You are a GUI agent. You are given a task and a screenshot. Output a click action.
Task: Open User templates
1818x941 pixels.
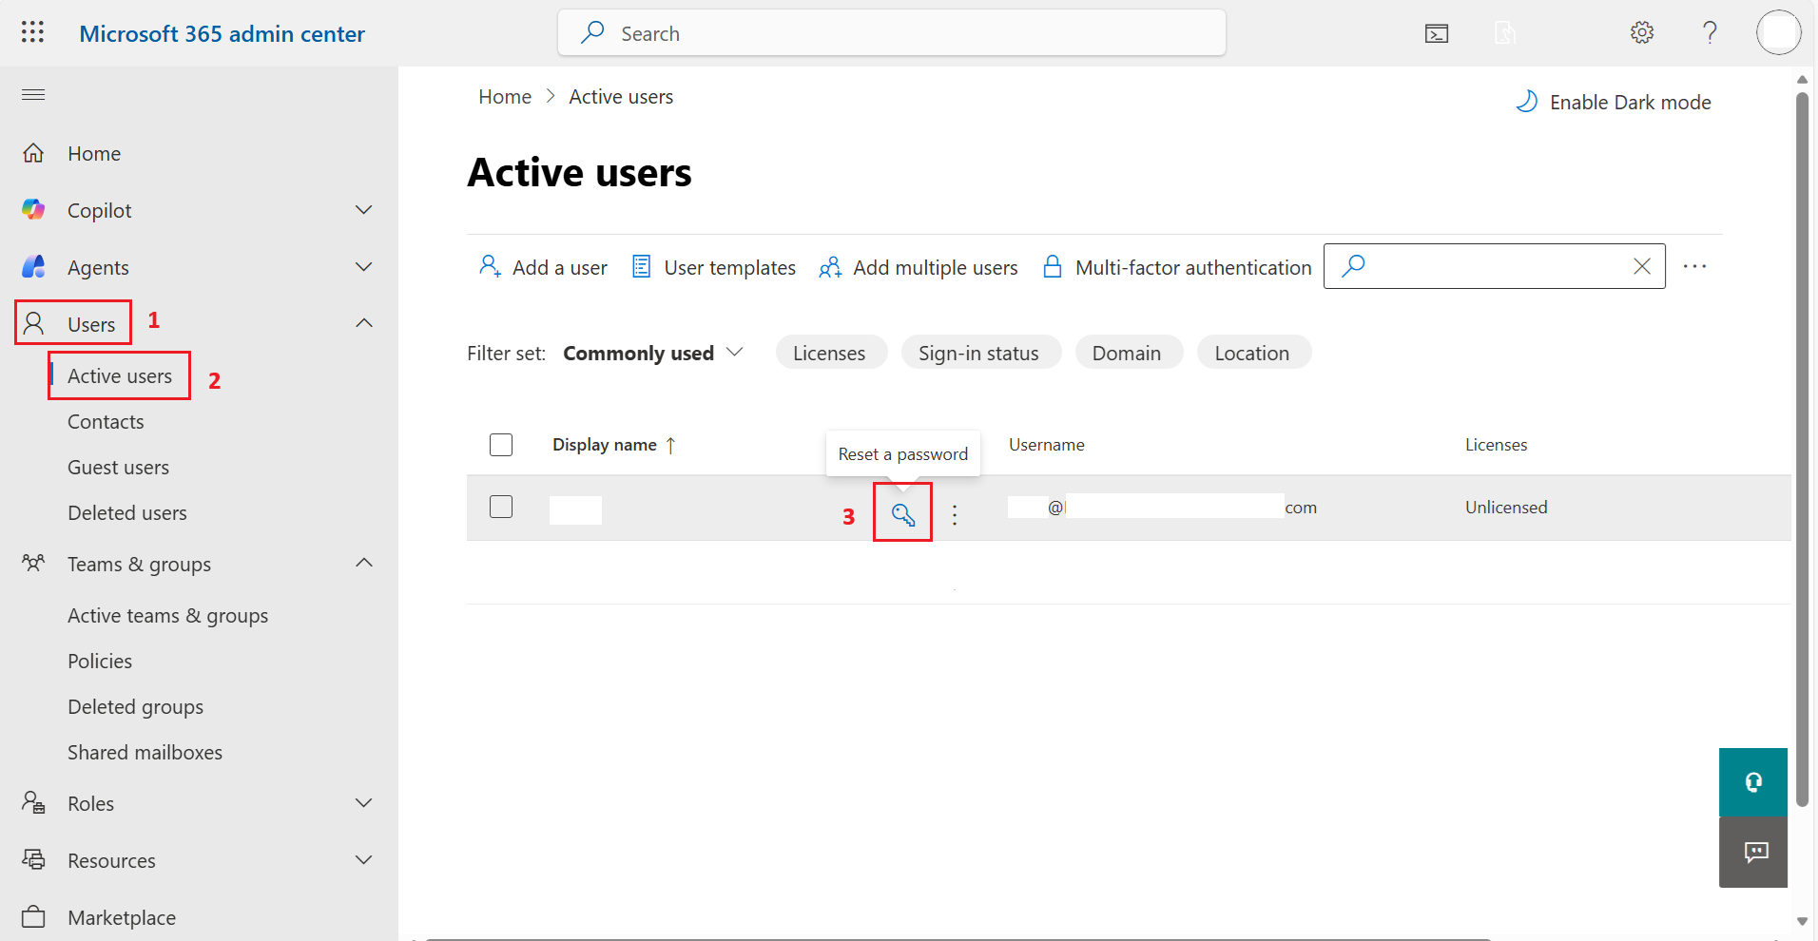714,267
